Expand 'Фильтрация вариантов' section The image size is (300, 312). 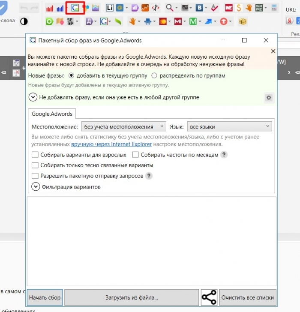coord(36,187)
